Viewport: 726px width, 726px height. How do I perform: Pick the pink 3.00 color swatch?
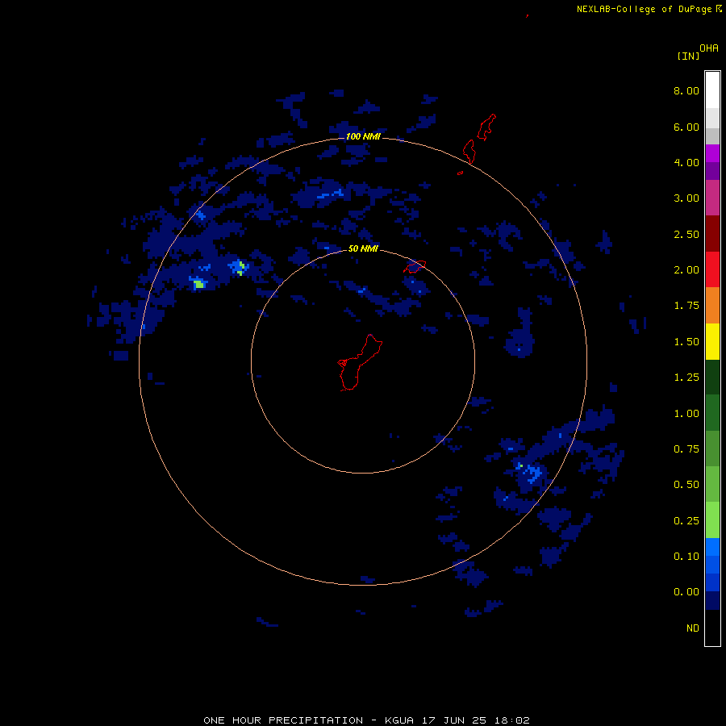(712, 198)
